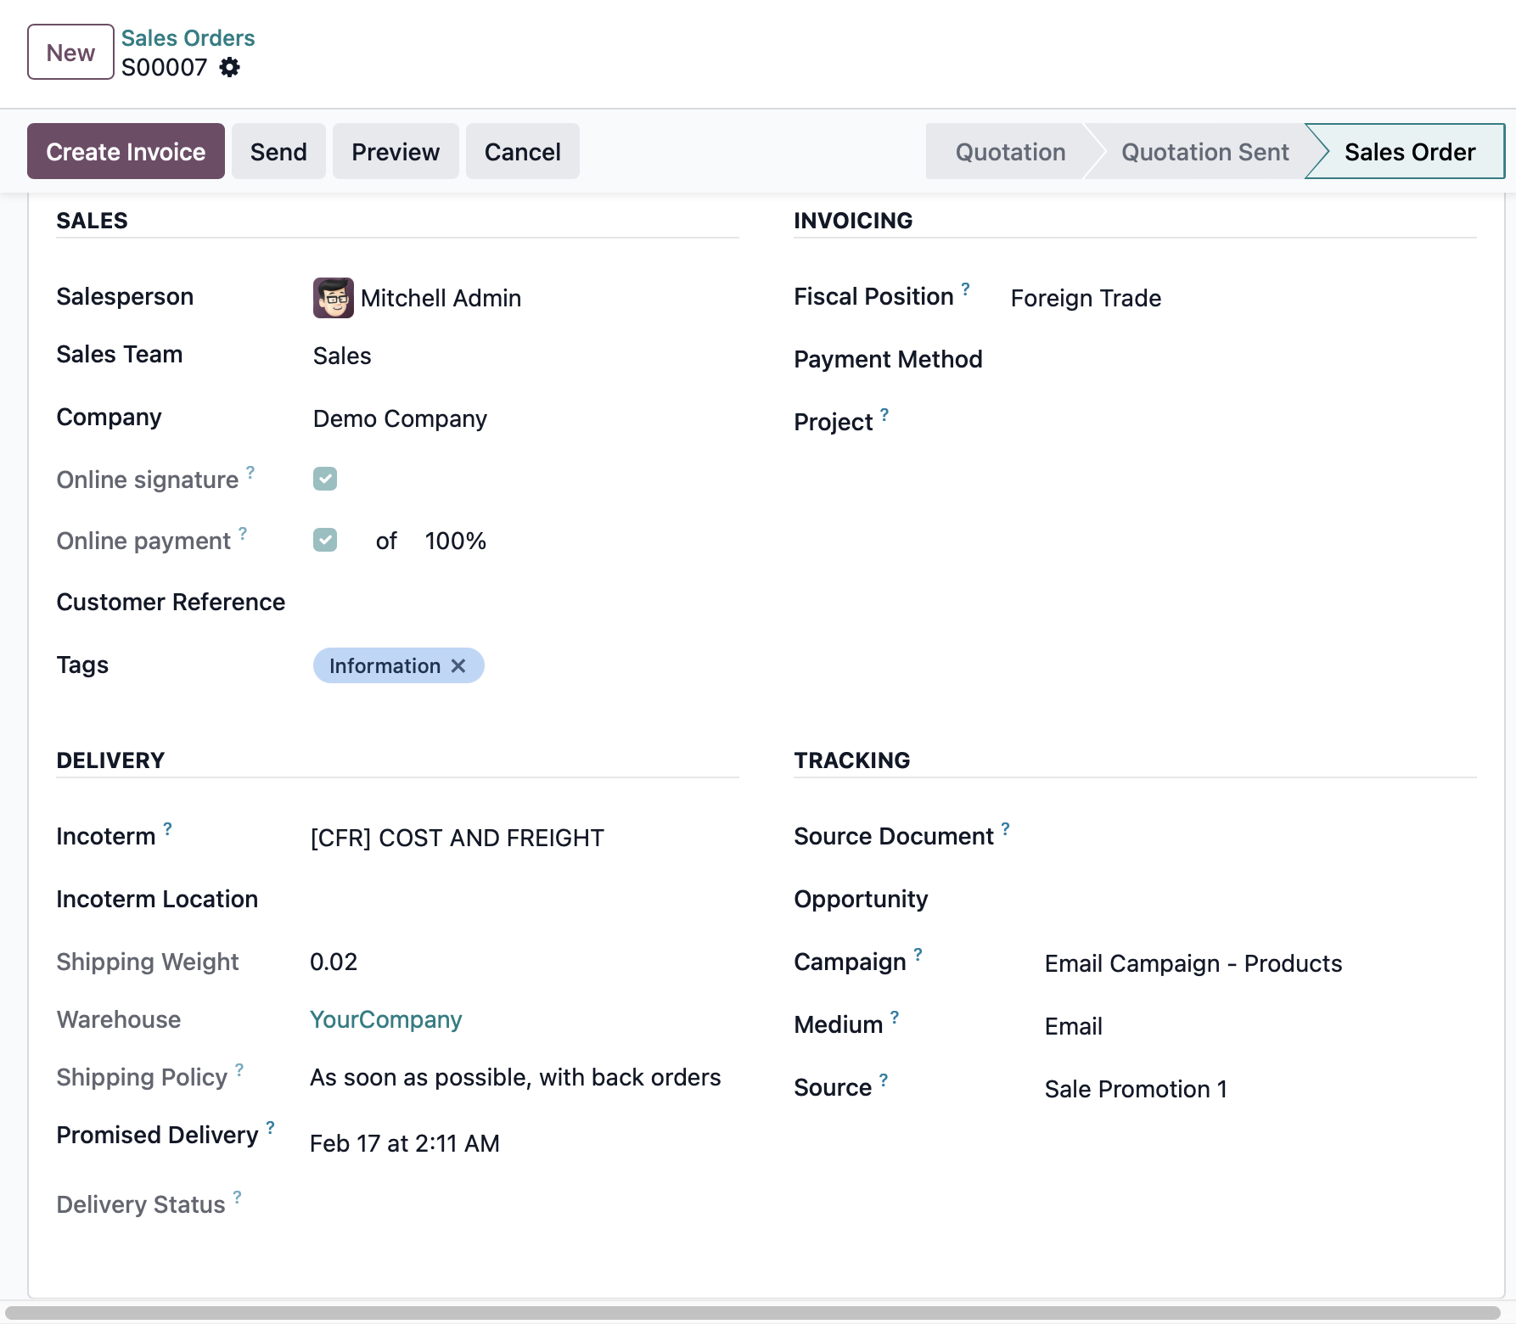Click the Create Invoice button
The width and height of the screenshot is (1516, 1324).
click(x=126, y=152)
